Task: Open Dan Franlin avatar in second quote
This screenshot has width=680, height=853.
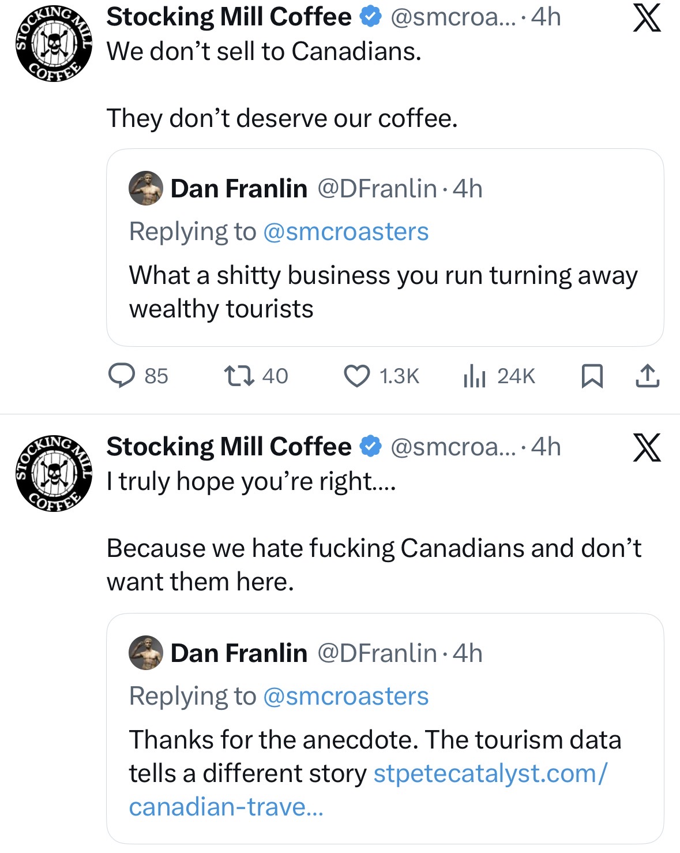Action: coord(145,653)
